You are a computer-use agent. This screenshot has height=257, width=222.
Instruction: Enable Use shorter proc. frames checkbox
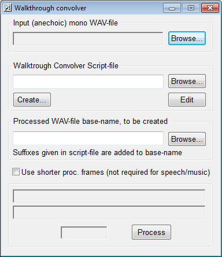[16, 172]
